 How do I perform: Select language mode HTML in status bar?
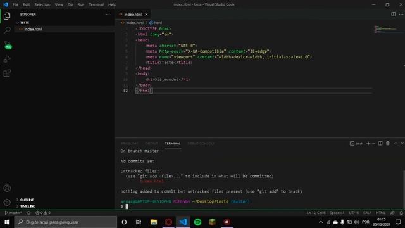tap(380, 213)
